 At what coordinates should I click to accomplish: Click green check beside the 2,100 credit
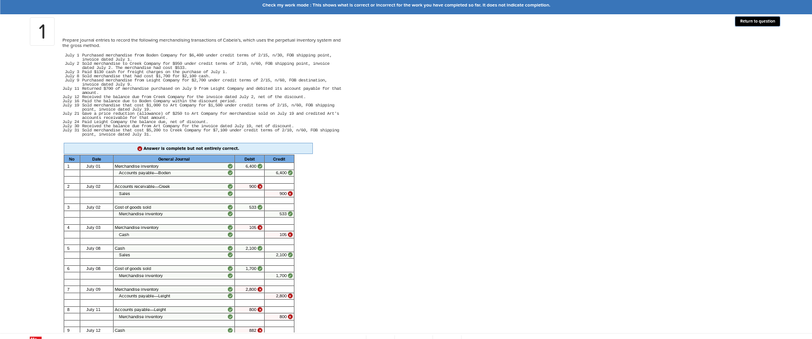[290, 255]
